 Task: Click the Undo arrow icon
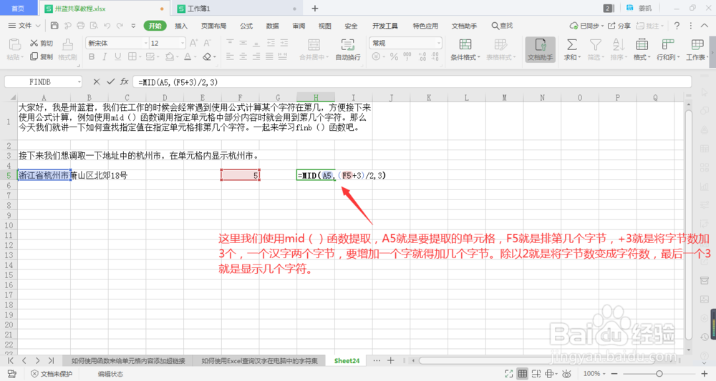[x=107, y=26]
